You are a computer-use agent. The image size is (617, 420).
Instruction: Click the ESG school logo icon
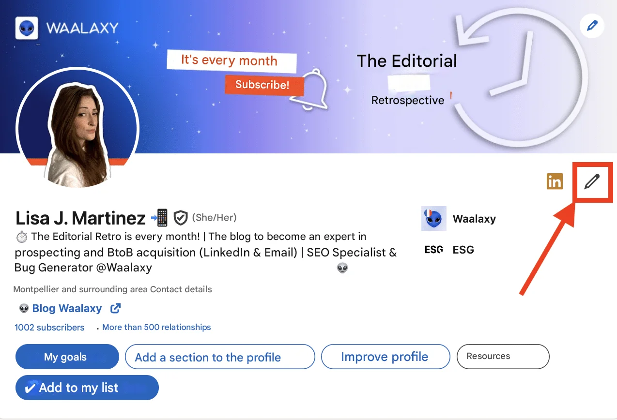click(433, 250)
